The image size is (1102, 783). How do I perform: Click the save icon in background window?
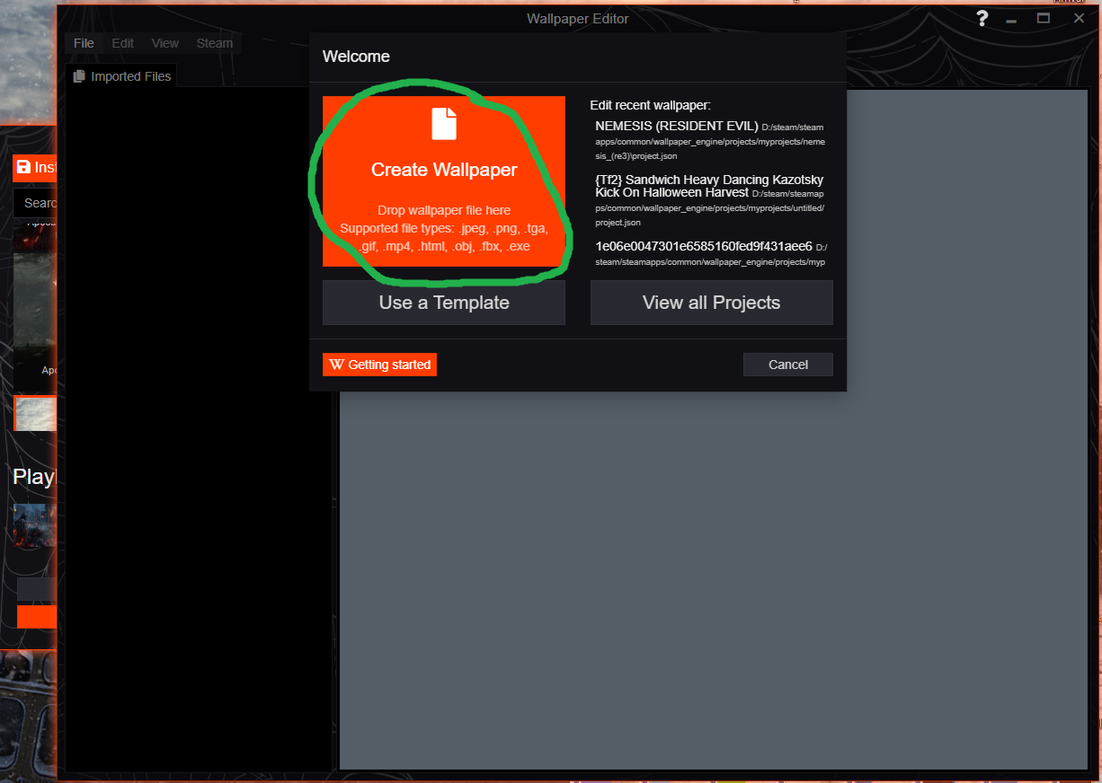tap(23, 167)
